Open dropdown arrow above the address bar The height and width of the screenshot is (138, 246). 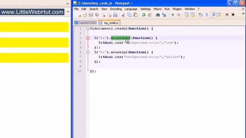coord(68,4)
